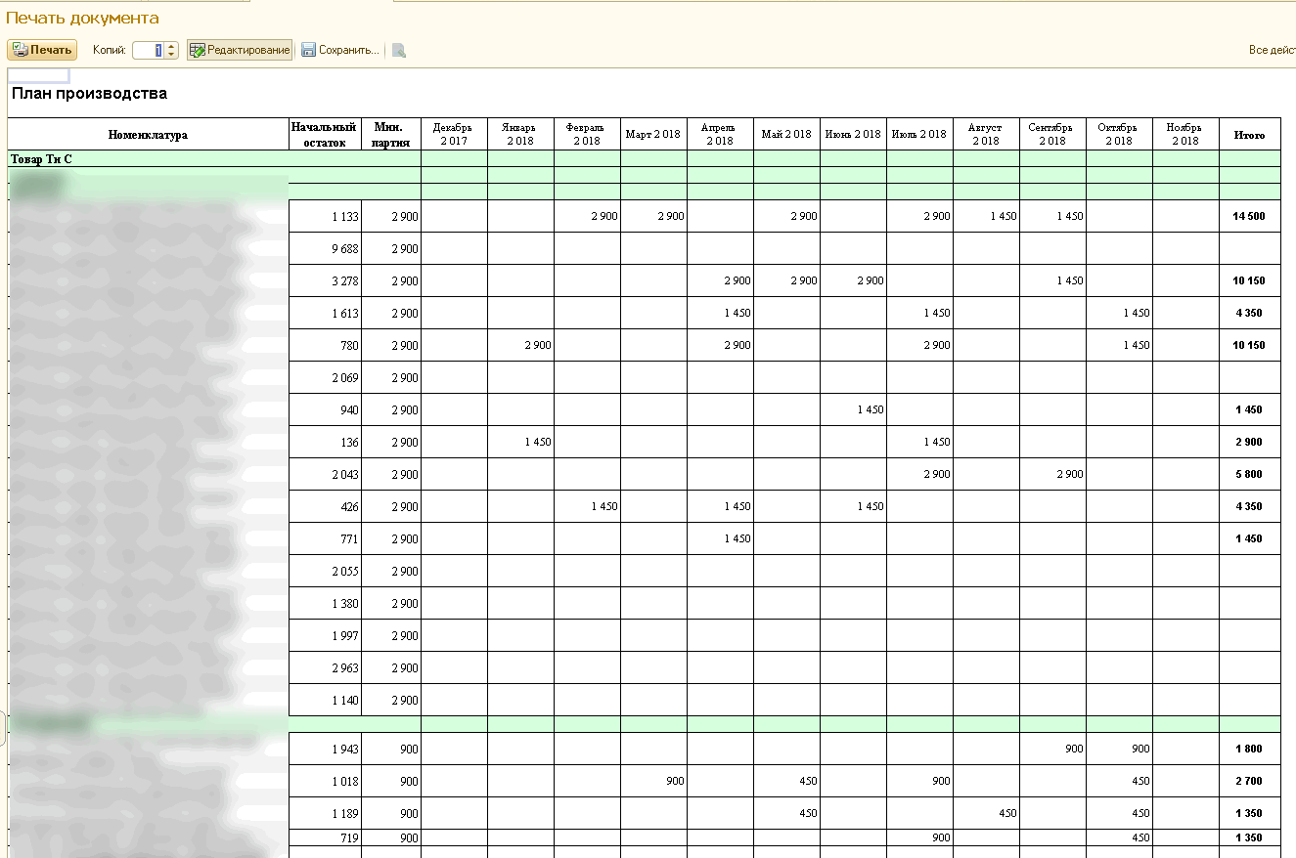Select the Ноябрь 2018 column header
This screenshot has height=858, width=1296.
(1184, 135)
